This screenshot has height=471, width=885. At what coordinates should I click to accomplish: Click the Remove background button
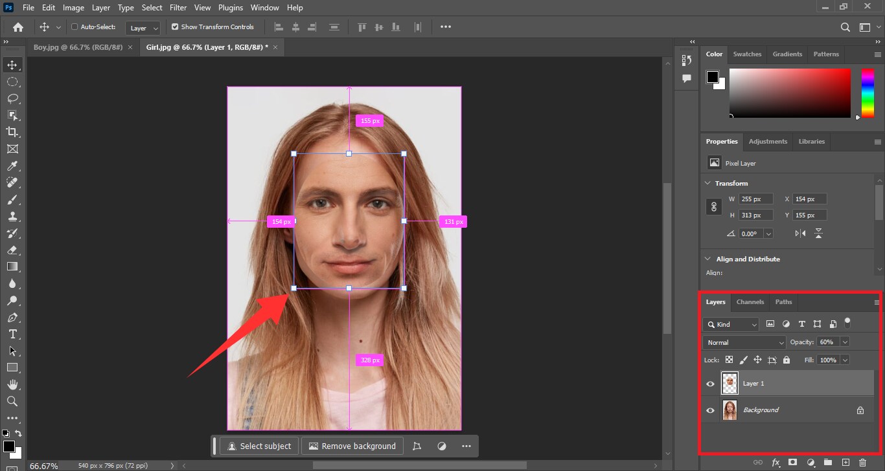352,446
